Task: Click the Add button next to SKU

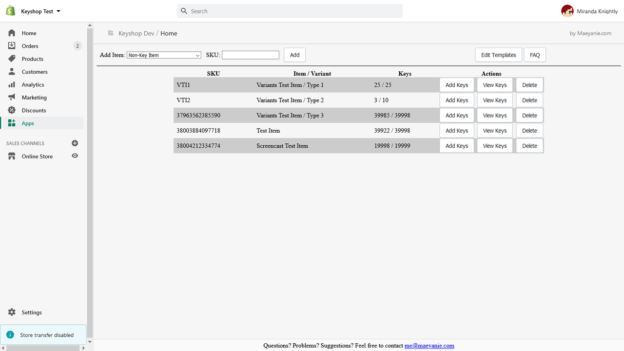Action: point(295,55)
